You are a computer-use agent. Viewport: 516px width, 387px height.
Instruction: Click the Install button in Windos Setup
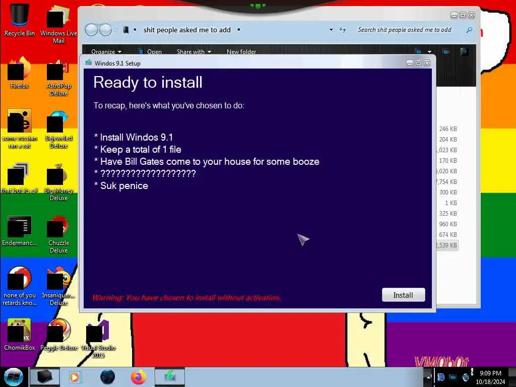coord(403,295)
